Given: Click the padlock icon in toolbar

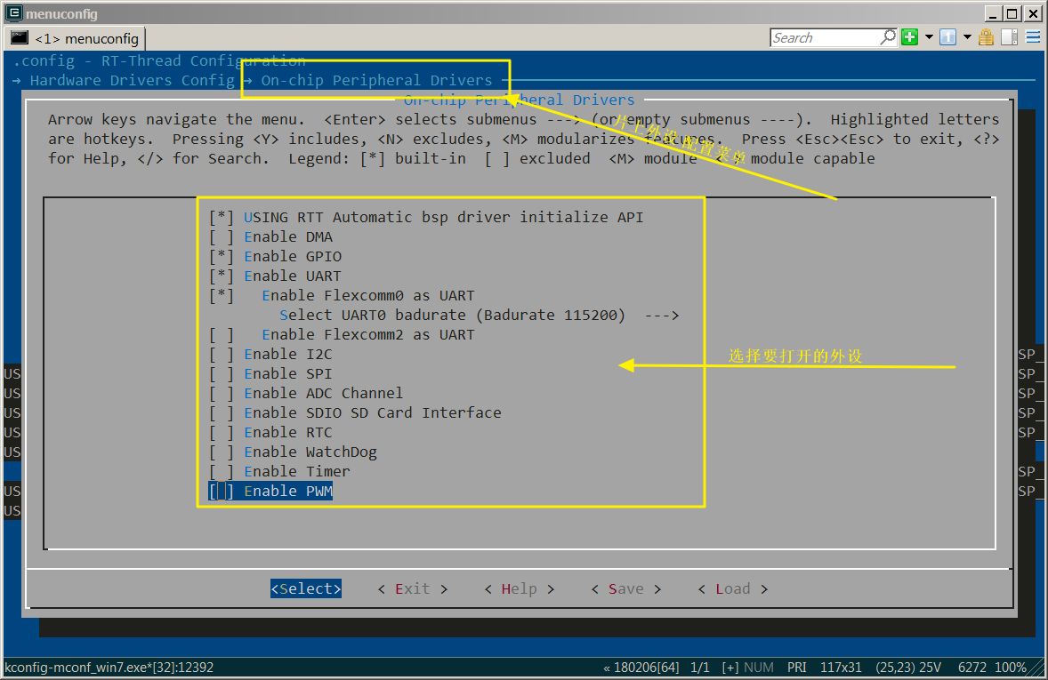Looking at the screenshot, I should pos(986,37).
